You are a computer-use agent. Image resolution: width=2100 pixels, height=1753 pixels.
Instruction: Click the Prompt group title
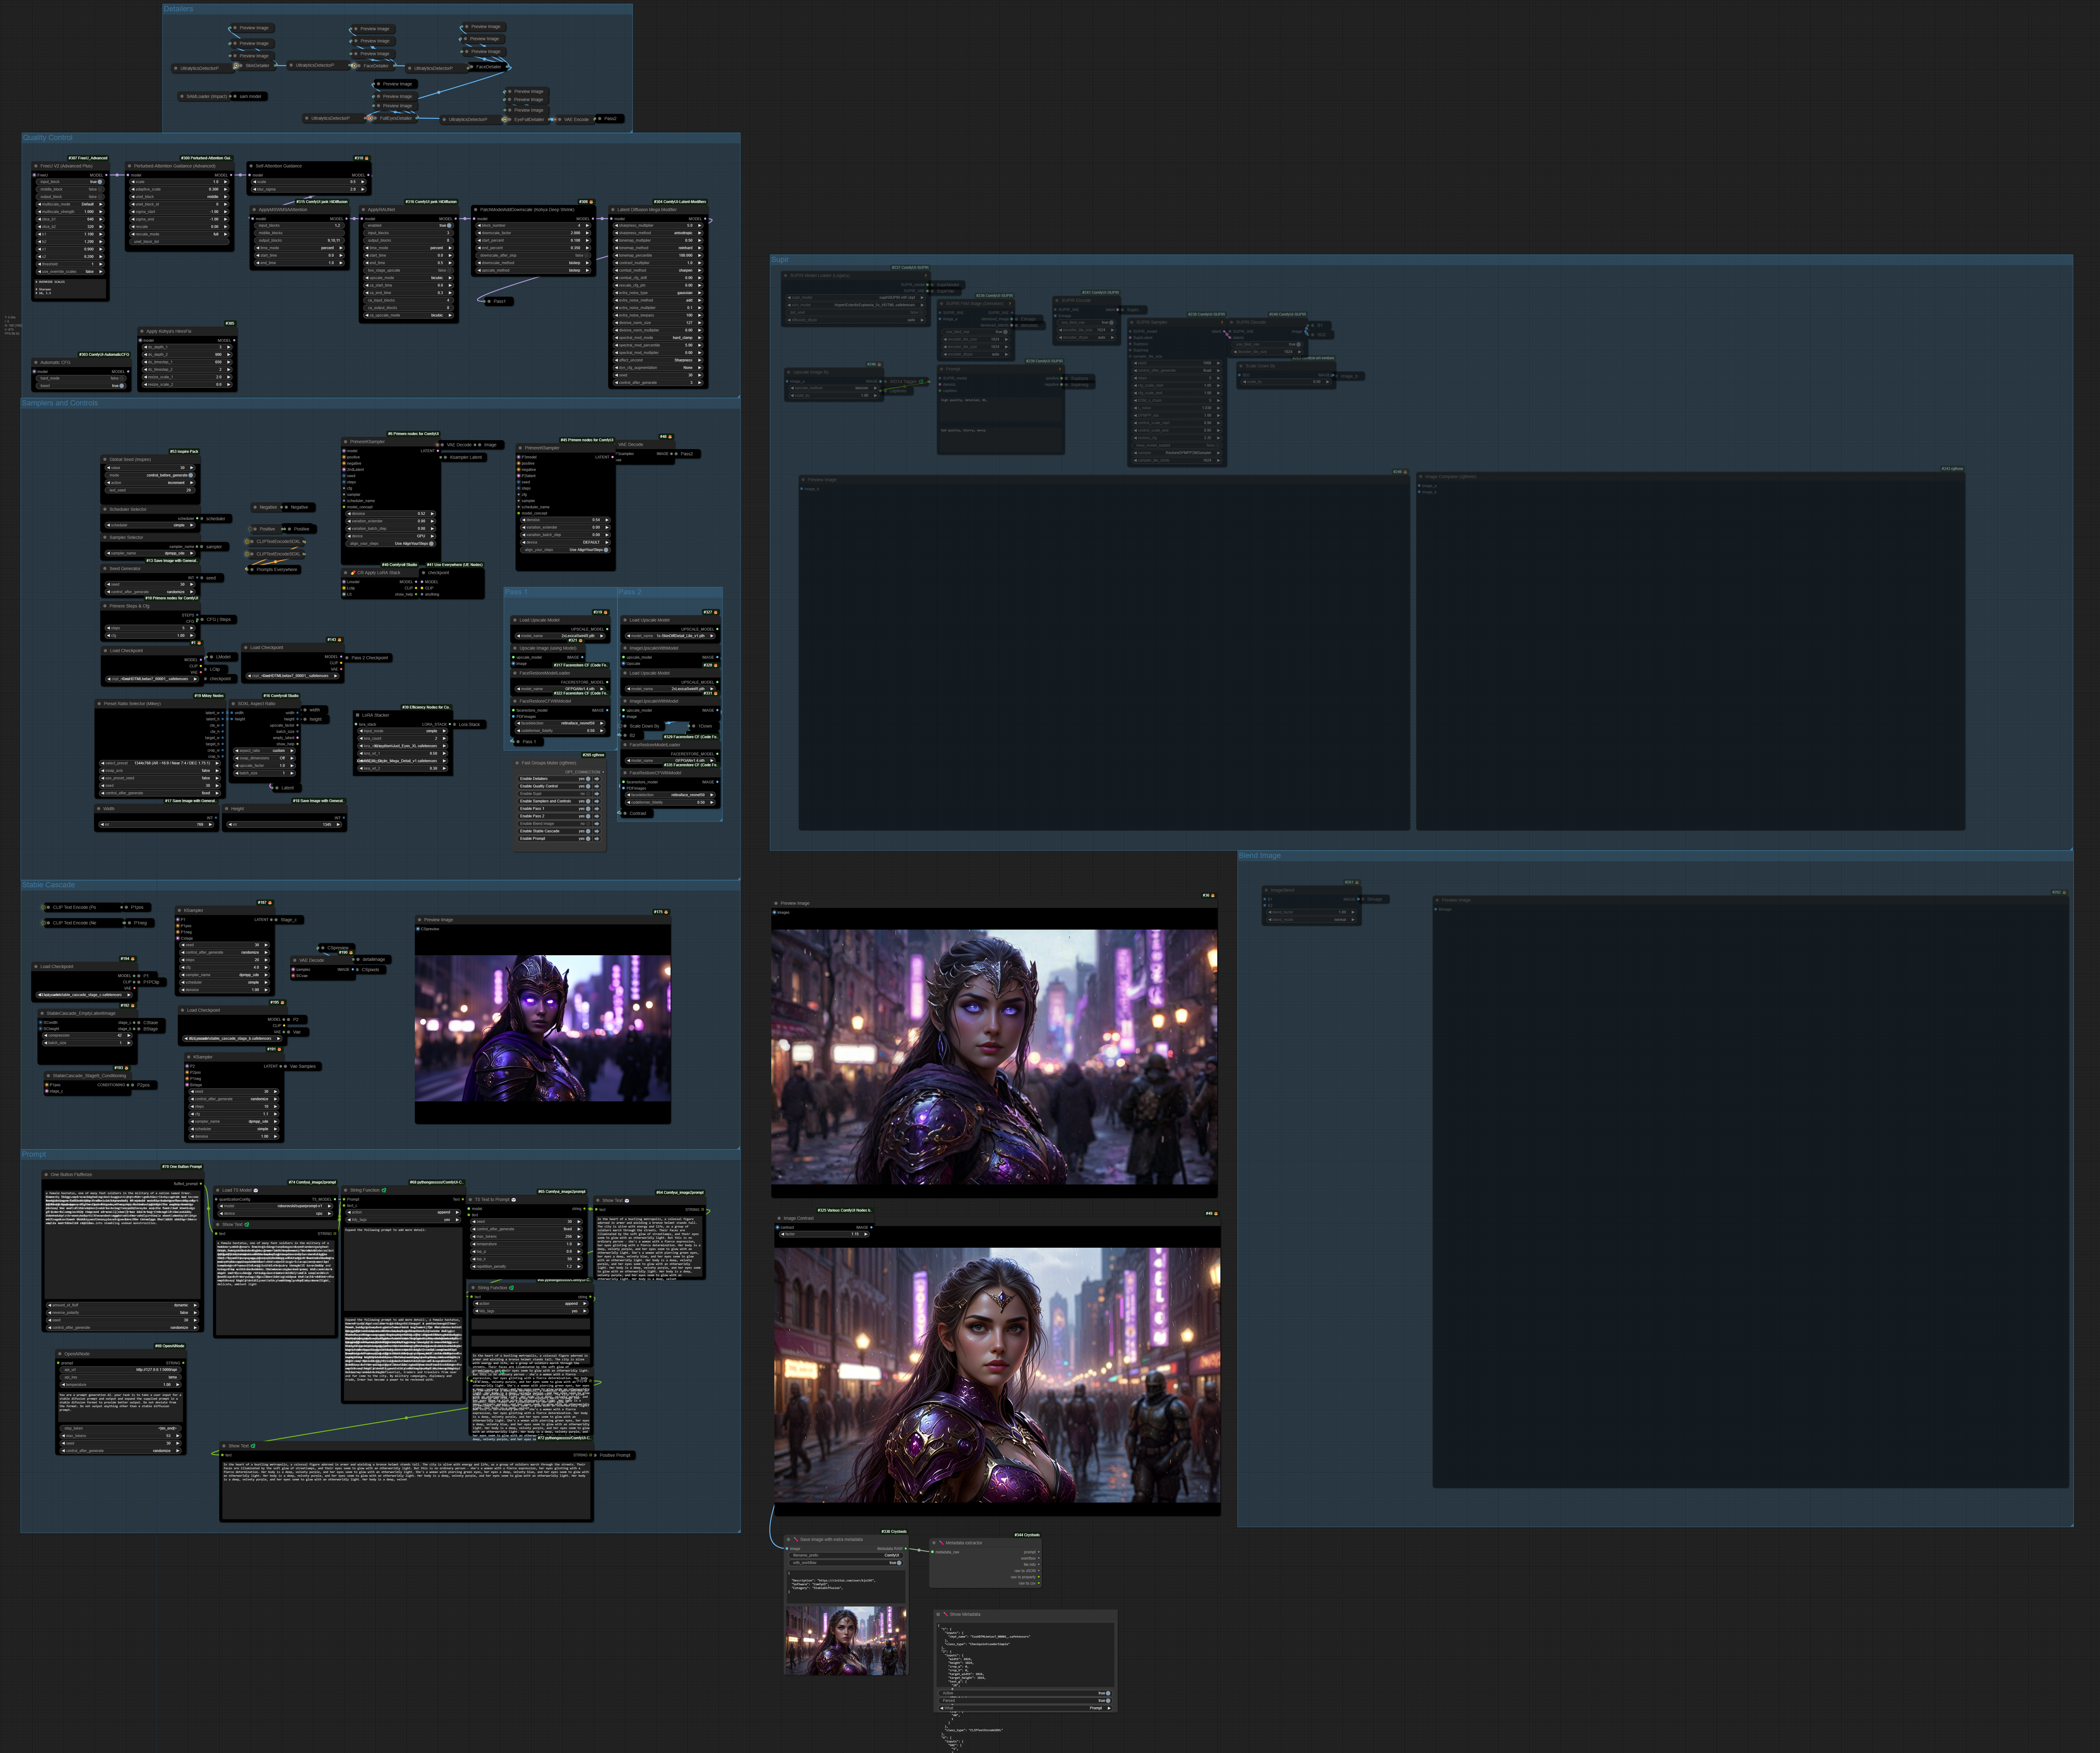point(34,1154)
